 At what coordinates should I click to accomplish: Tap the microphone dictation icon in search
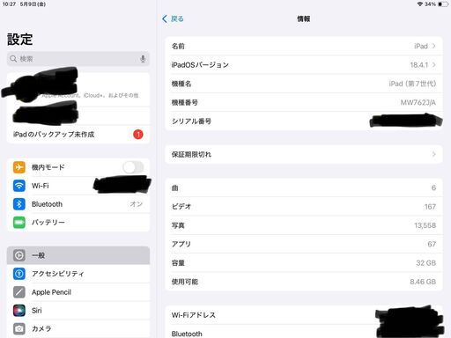click(x=143, y=59)
